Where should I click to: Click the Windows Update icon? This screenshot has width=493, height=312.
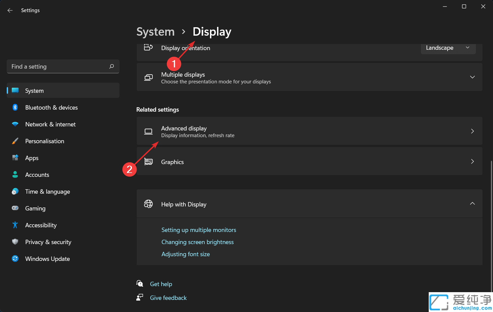15,259
